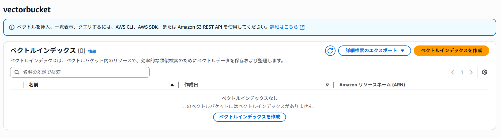Click outlined ベクトルインデックスを作成 button in empty table

(x=249, y=117)
